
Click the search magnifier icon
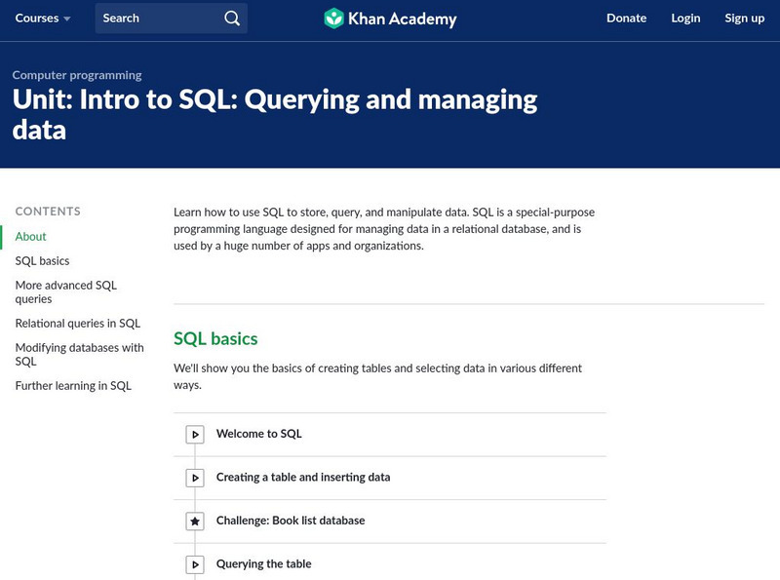pos(231,19)
